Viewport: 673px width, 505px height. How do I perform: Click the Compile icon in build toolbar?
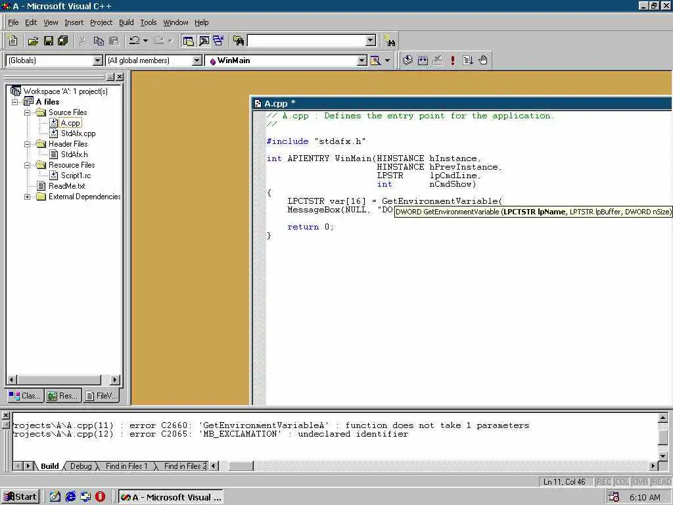pyautogui.click(x=407, y=60)
